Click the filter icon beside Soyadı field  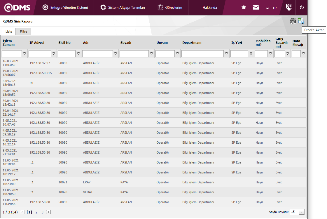pos(151,54)
